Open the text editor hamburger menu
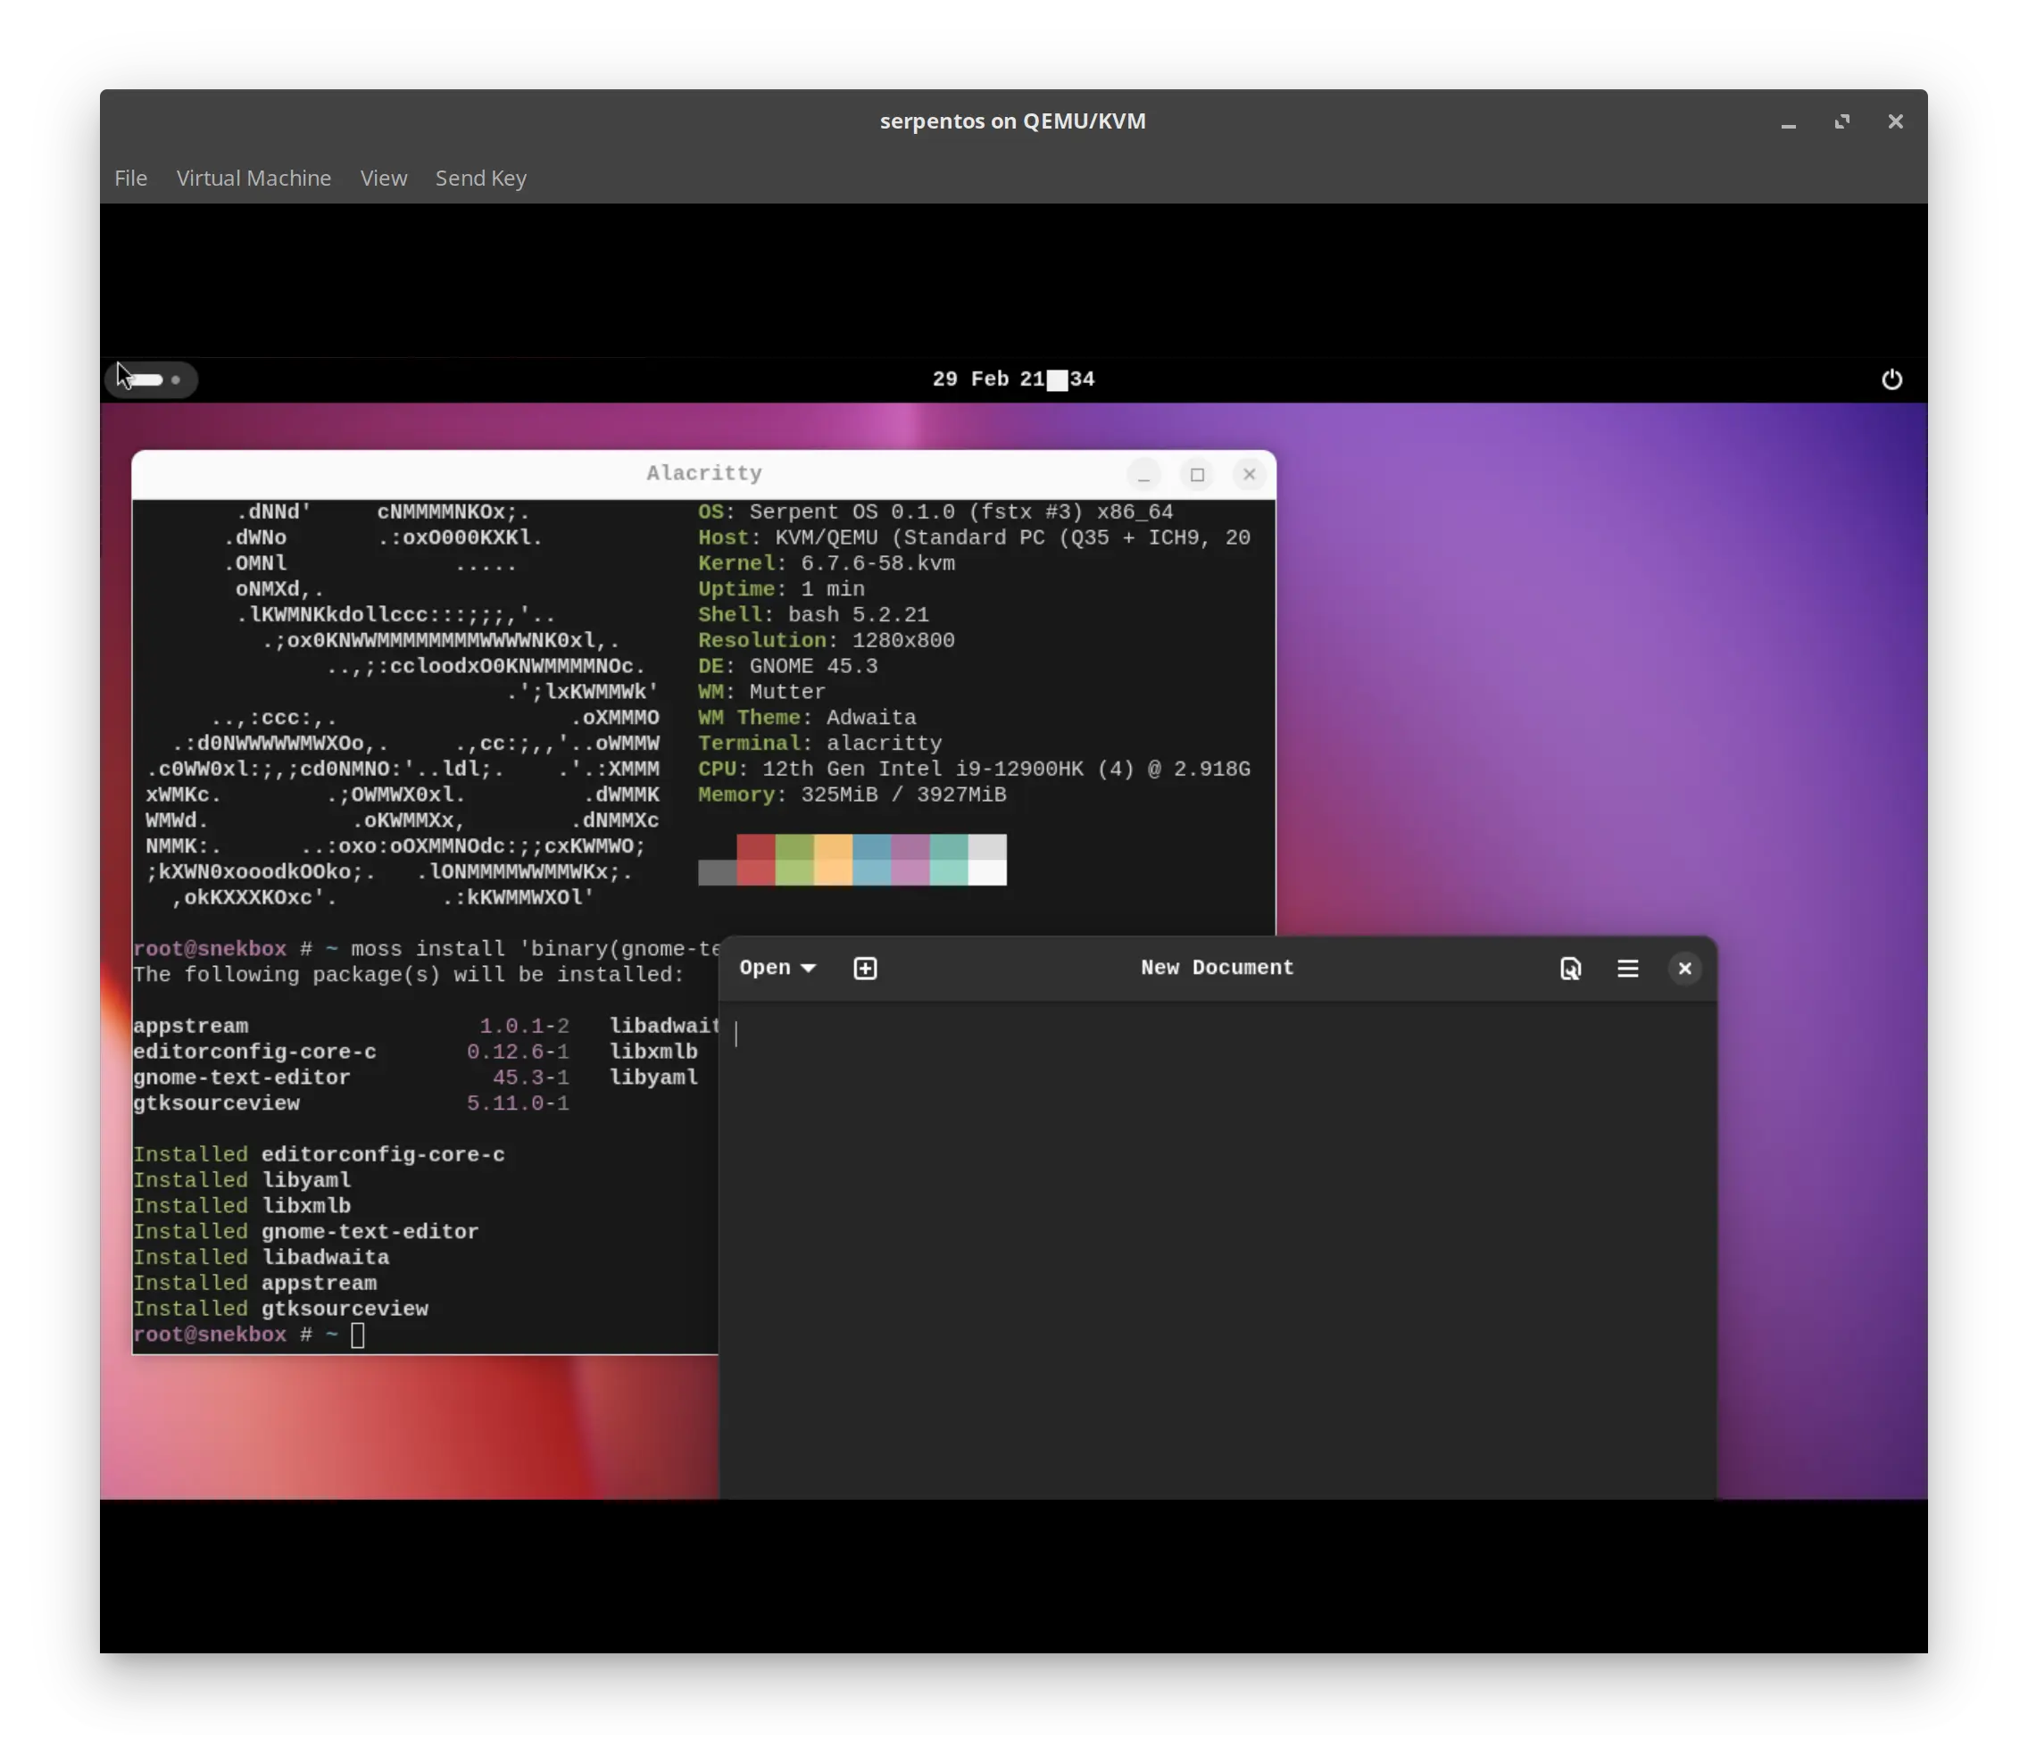This screenshot has width=2028, height=1764. point(1627,969)
